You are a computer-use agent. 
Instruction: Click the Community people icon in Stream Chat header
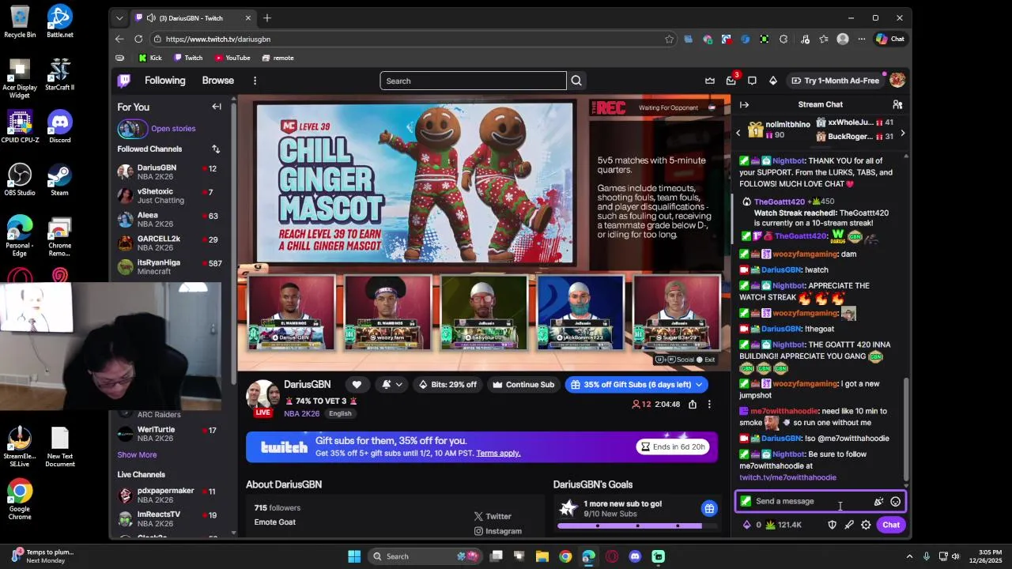pos(897,104)
